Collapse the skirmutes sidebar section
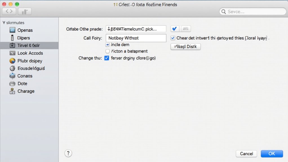Image resolution: width=288 pixels, height=162 pixels. coord(4,23)
